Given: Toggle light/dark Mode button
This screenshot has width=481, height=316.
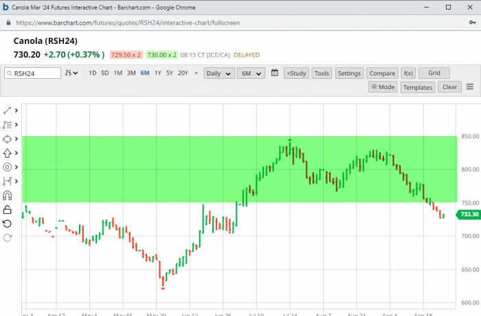Looking at the screenshot, I should pos(383,87).
